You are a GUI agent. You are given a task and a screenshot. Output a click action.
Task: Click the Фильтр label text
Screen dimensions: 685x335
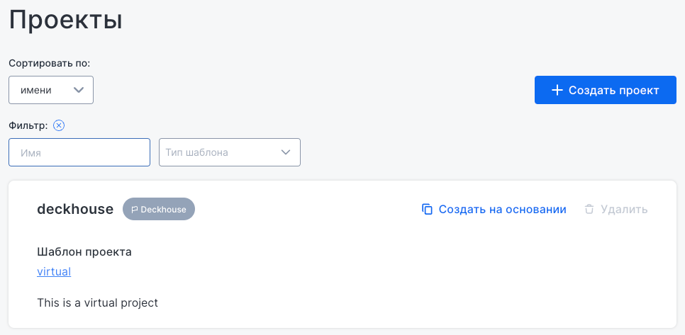[28, 125]
